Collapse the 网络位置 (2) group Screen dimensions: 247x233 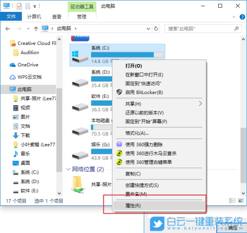tap(68, 169)
